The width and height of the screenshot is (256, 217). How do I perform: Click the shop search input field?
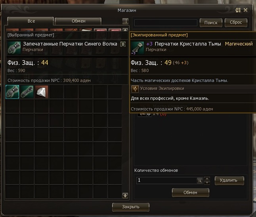pos(166,23)
